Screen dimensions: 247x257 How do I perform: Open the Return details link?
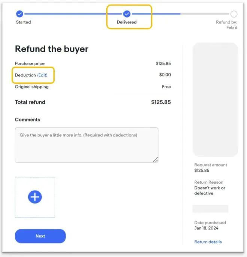208,242
